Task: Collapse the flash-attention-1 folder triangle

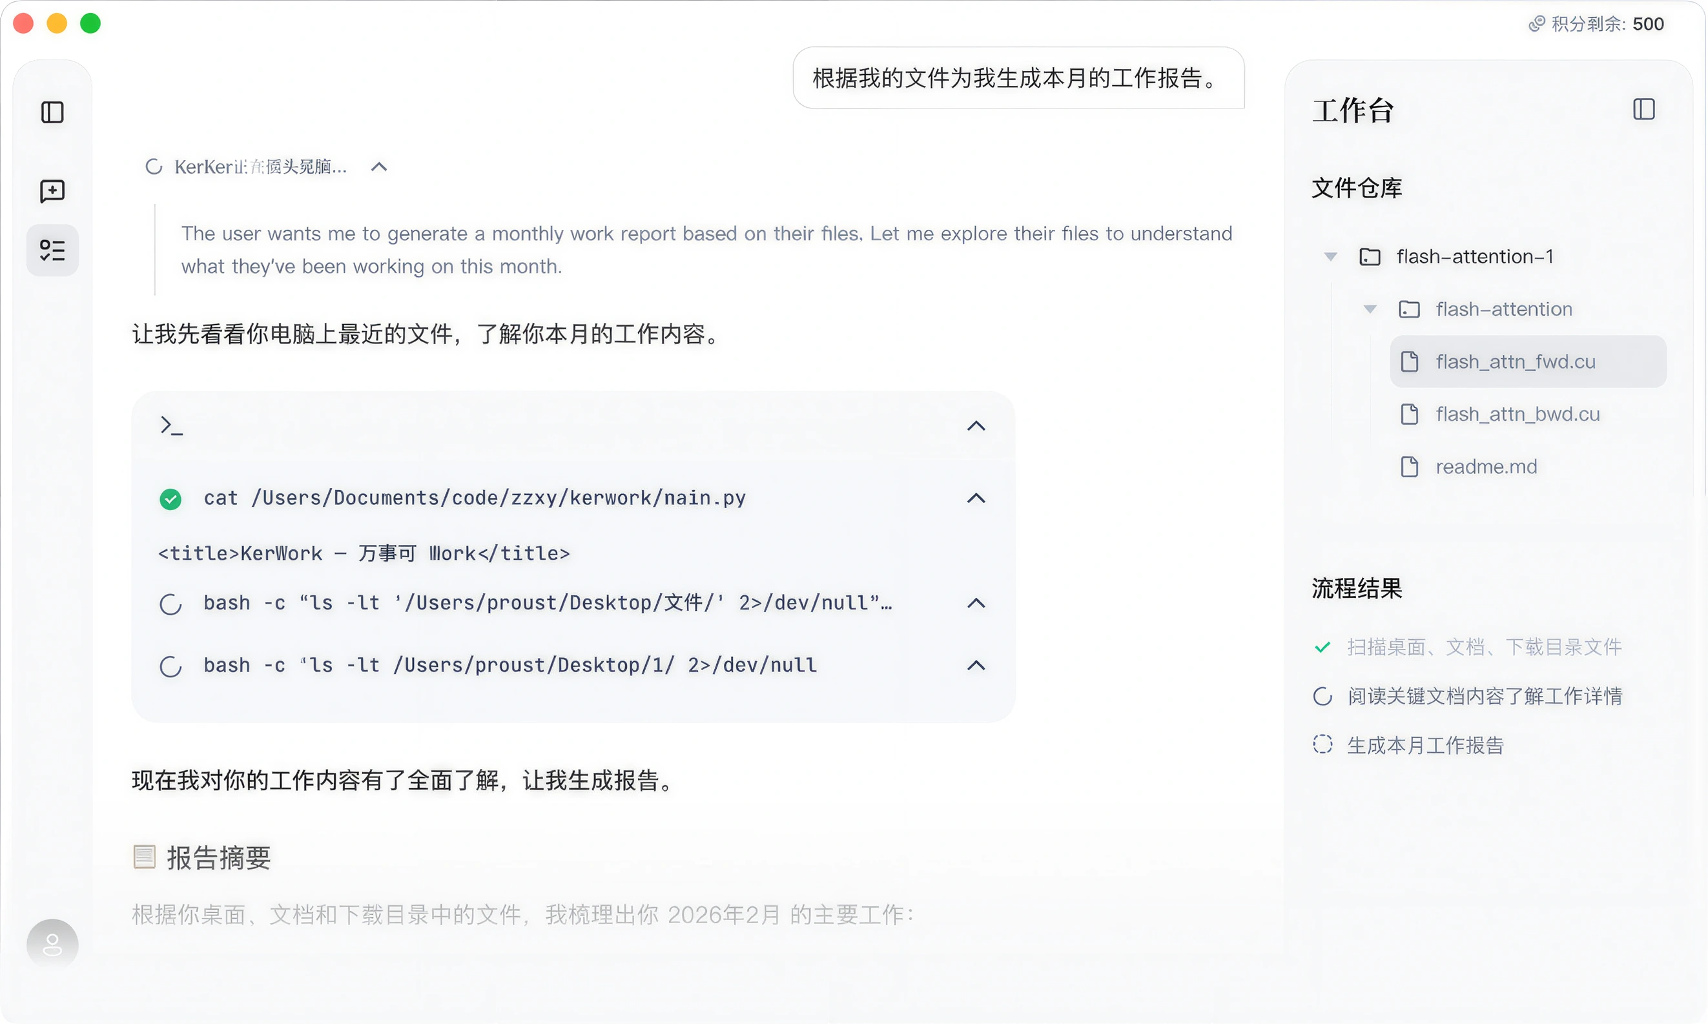Action: pyautogui.click(x=1330, y=257)
